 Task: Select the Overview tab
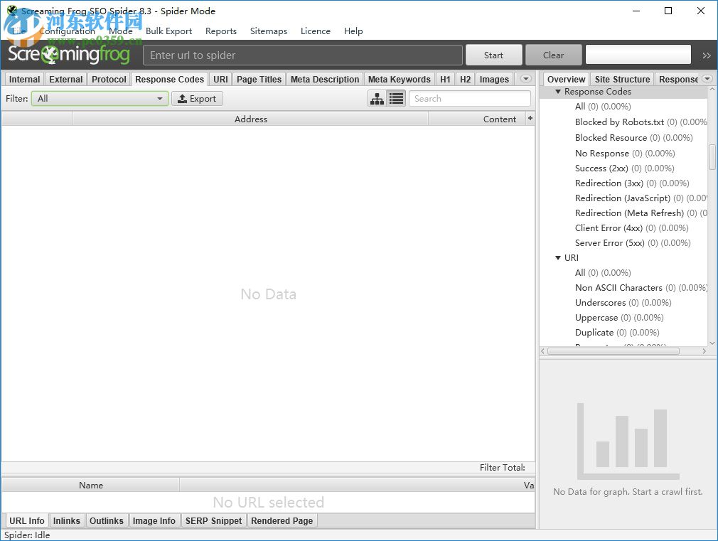(x=566, y=79)
